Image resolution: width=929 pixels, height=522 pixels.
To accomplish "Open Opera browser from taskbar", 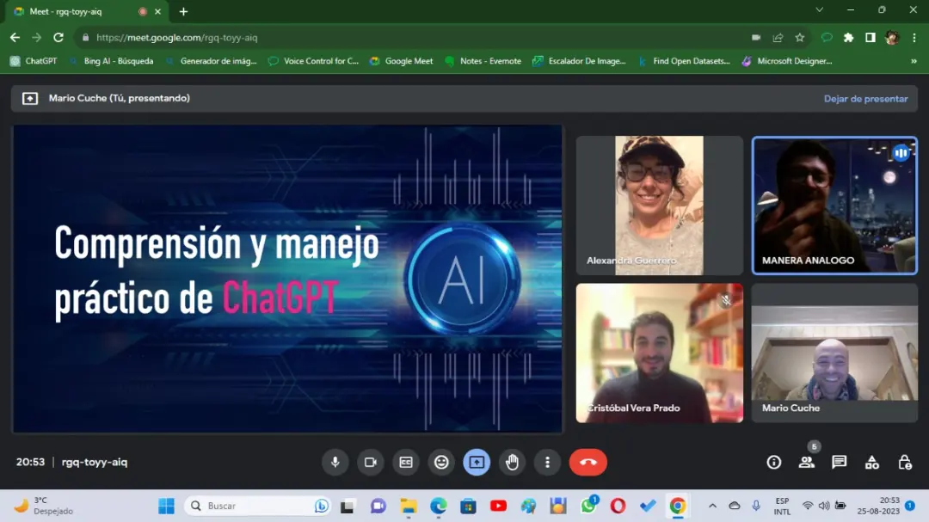I will 618,506.
